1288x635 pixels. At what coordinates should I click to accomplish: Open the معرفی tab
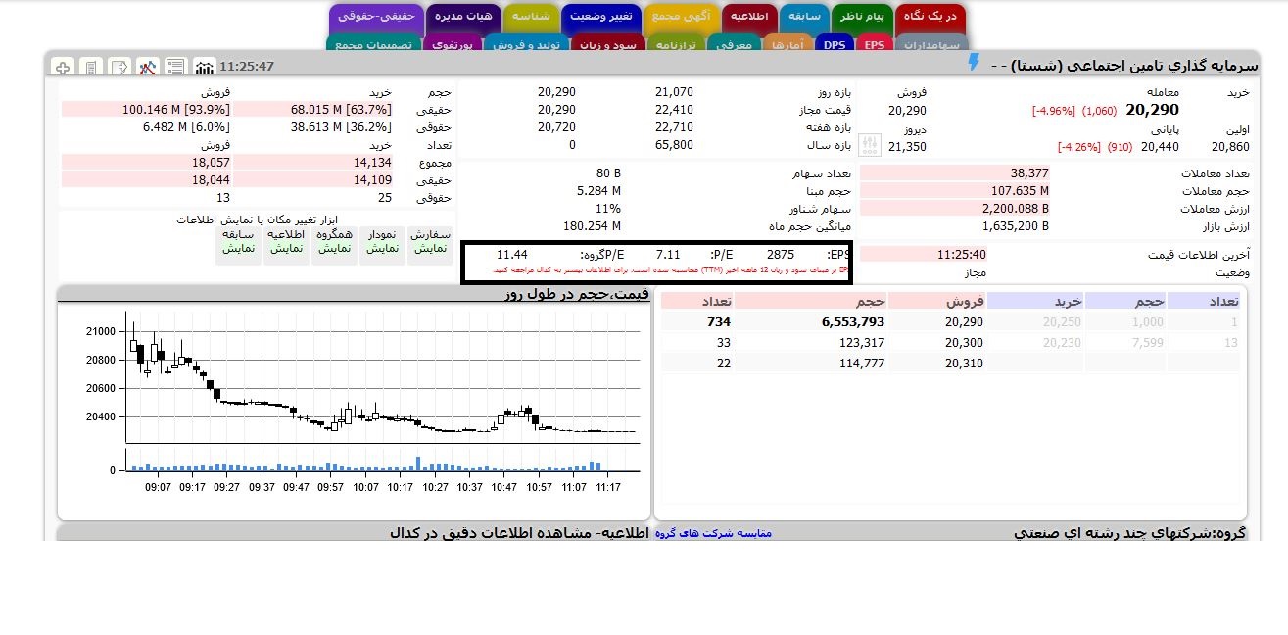(734, 44)
